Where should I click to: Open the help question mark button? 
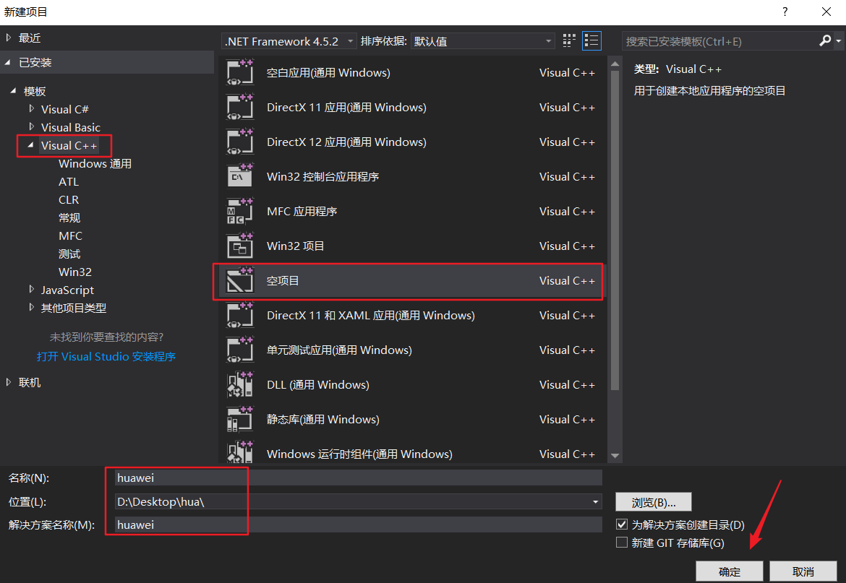click(x=785, y=12)
